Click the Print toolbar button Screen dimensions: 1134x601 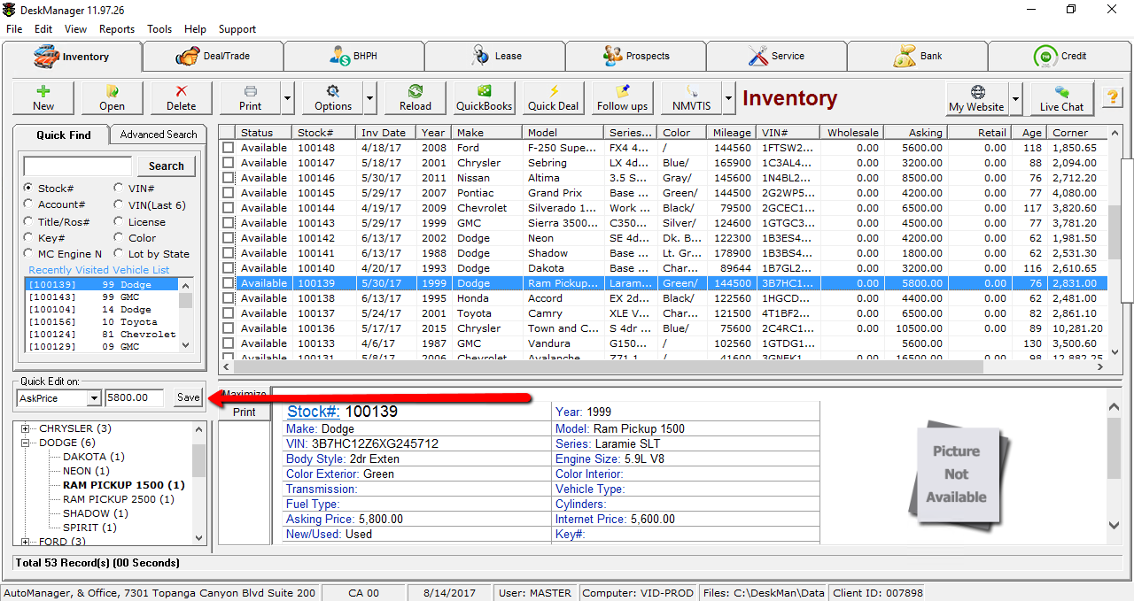tap(250, 98)
